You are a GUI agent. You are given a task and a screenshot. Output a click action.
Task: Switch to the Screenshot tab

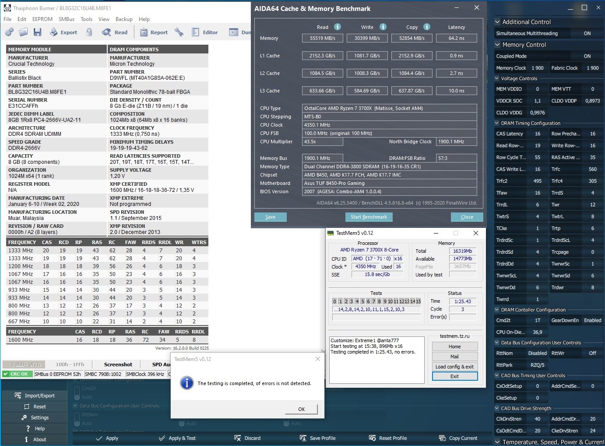118,365
